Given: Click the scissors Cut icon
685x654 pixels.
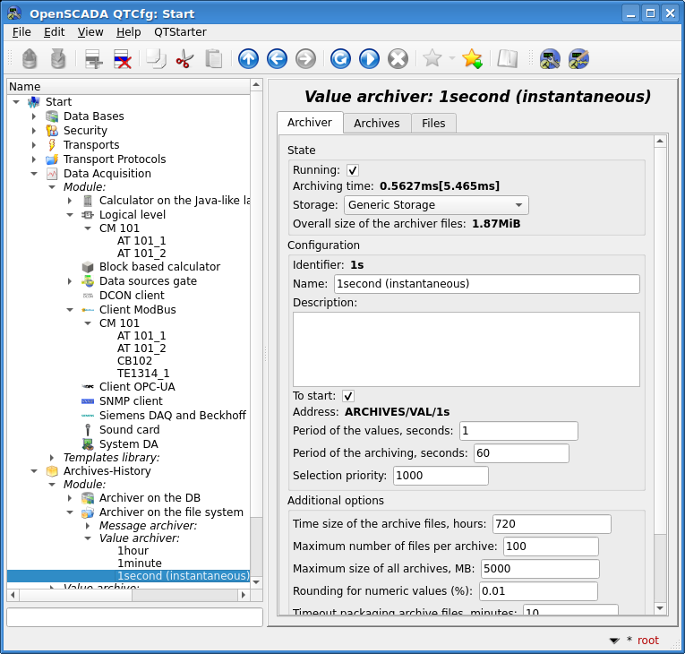Looking at the screenshot, I should click(x=184, y=59).
